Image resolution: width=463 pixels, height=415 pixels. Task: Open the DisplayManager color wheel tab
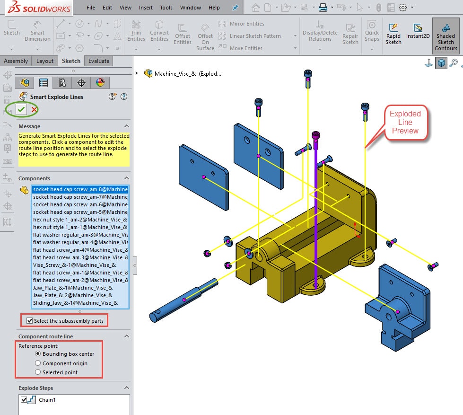100,83
